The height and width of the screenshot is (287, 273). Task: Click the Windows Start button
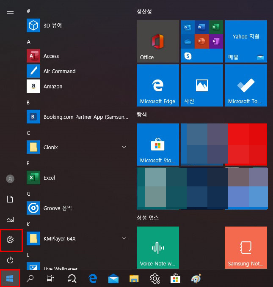pyautogui.click(x=10, y=279)
